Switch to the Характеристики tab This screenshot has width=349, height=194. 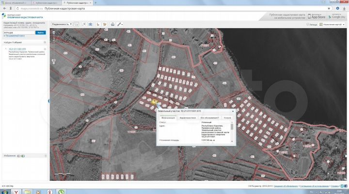point(187,118)
